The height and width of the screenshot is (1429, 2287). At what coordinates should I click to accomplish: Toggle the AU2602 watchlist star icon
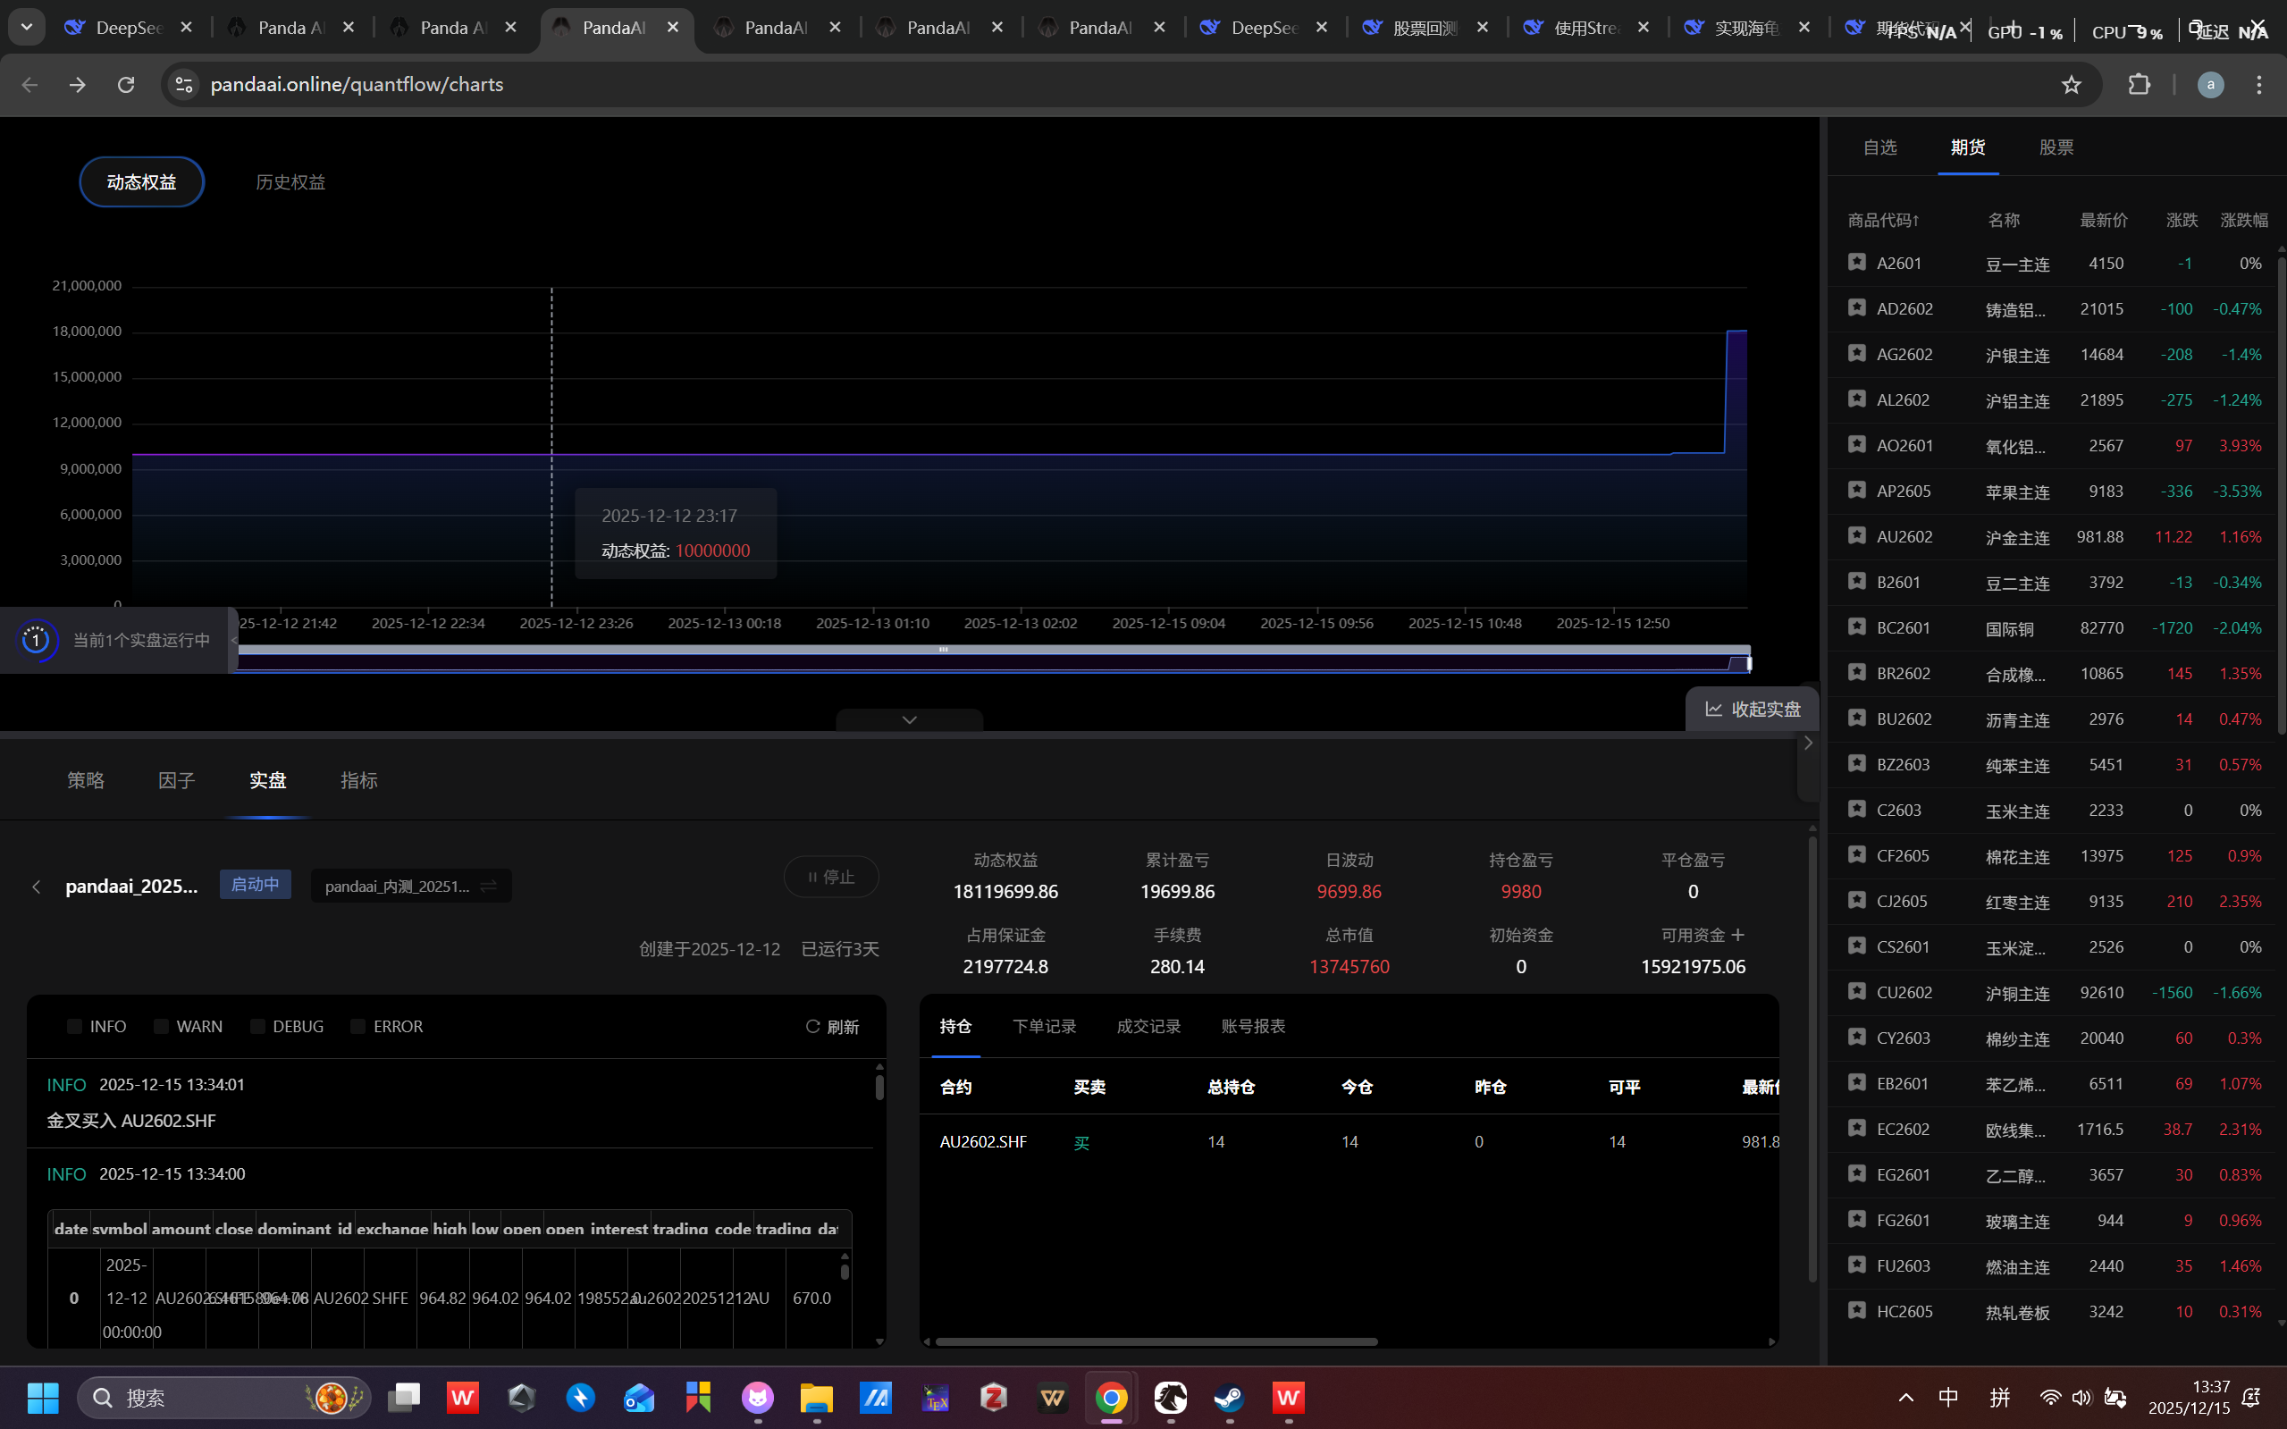(1857, 535)
